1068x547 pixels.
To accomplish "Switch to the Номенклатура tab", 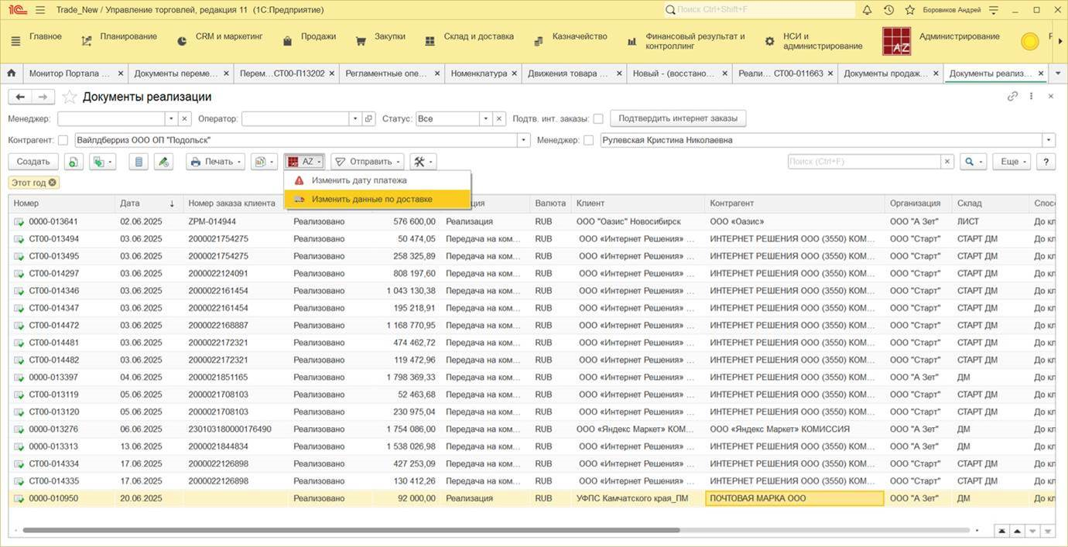I will (x=478, y=74).
